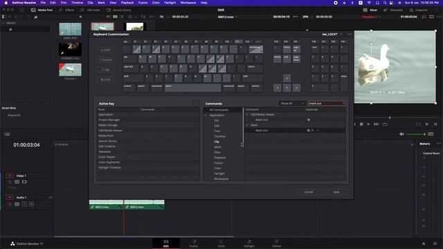This screenshot has height=249, width=443.
Task: Toggle Control modifier key
Action: 106,60
